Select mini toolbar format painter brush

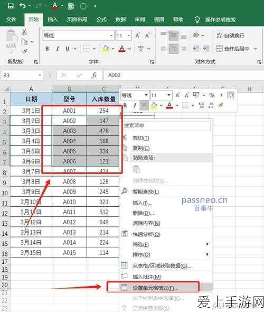[x=220, y=105]
